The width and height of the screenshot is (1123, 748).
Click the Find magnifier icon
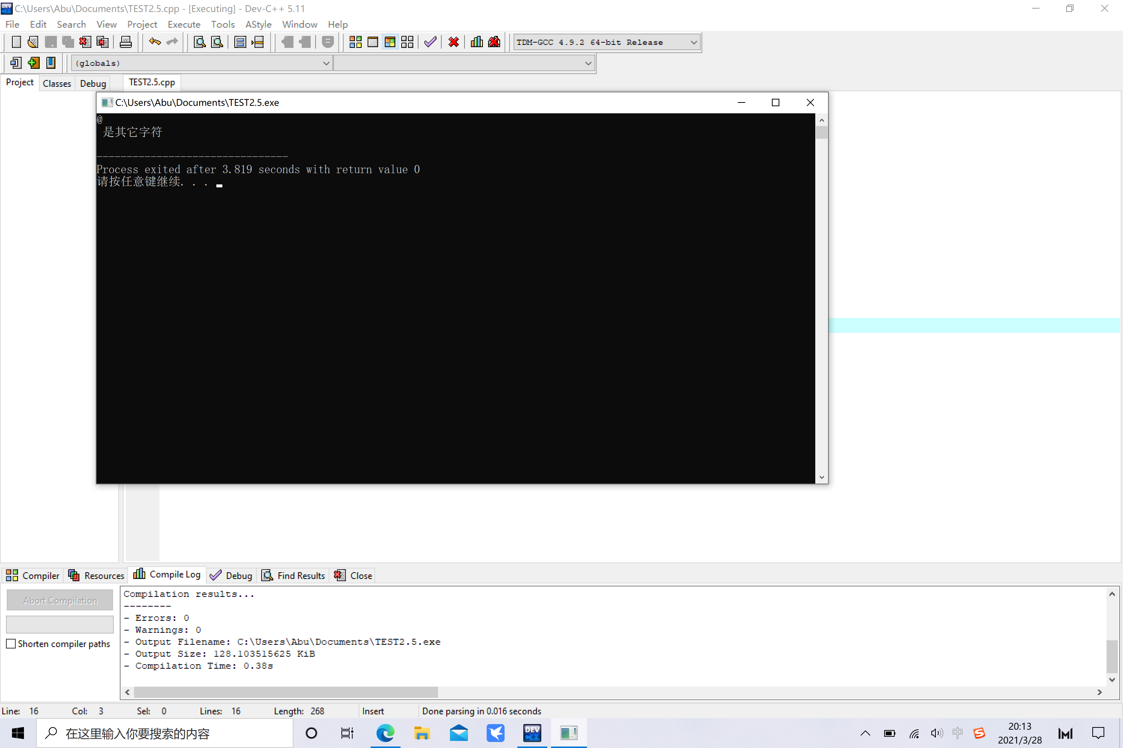tap(200, 42)
